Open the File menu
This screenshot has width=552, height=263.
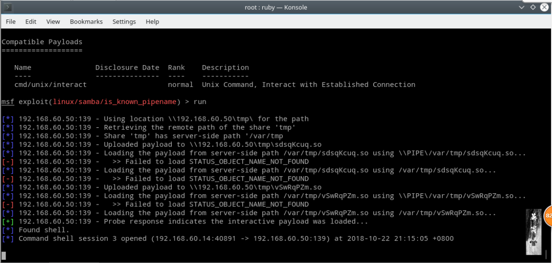(11, 21)
